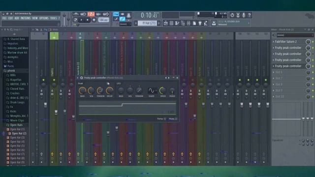Viewport: 315px width, 177px height.
Task: Toggle pattern/song mode button
Action: [x=75, y=20]
